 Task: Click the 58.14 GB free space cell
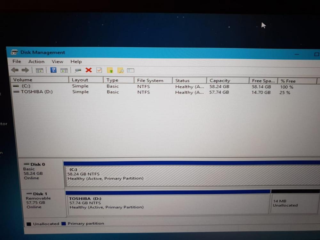261,87
